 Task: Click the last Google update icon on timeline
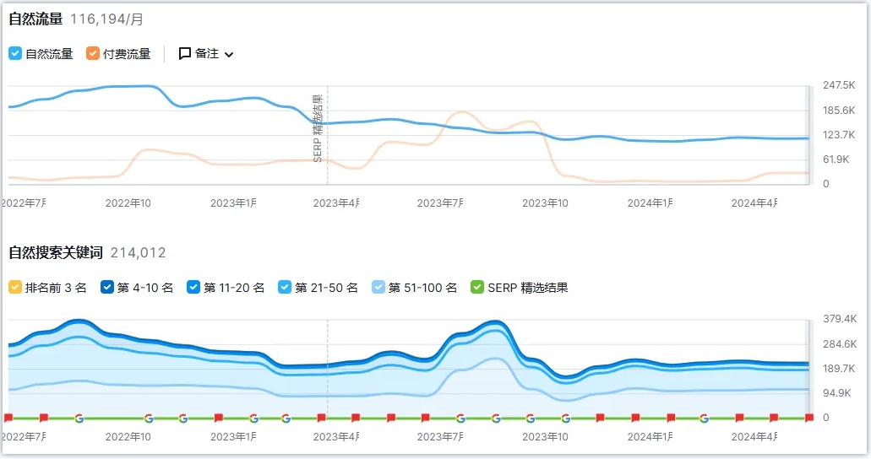pyautogui.click(x=705, y=418)
